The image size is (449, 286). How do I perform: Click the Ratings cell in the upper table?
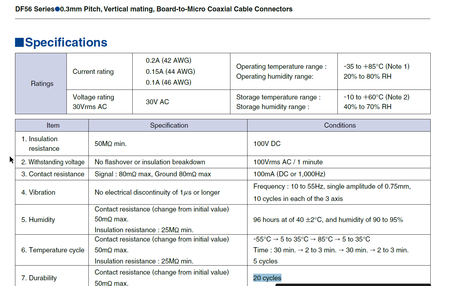pyautogui.click(x=42, y=84)
